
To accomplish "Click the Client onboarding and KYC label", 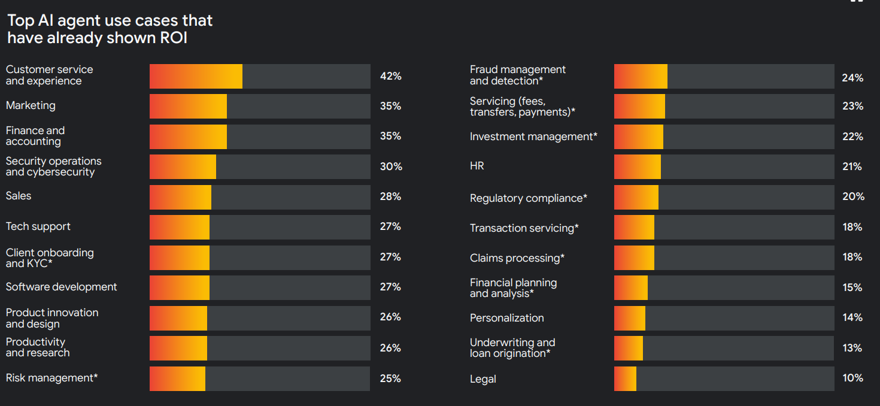I will pyautogui.click(x=50, y=257).
